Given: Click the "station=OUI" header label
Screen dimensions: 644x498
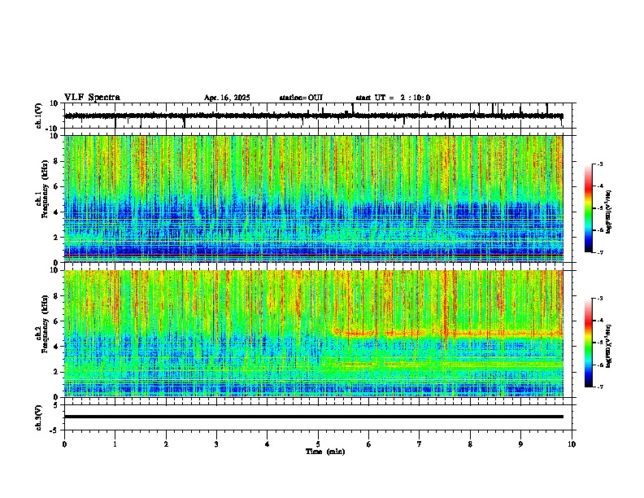Looking at the screenshot, I should (301, 98).
